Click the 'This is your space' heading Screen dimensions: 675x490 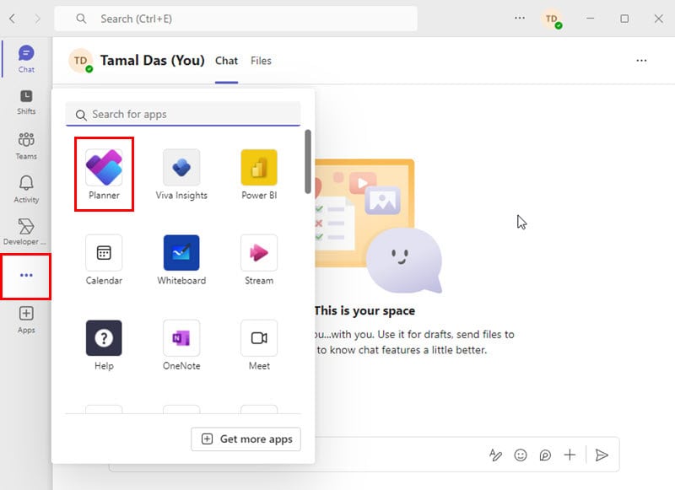(364, 310)
